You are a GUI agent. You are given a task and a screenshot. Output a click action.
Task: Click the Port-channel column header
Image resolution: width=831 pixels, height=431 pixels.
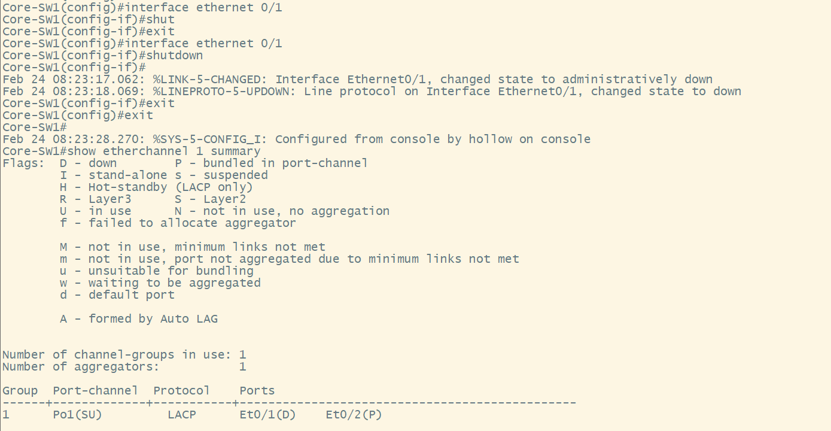(95, 391)
